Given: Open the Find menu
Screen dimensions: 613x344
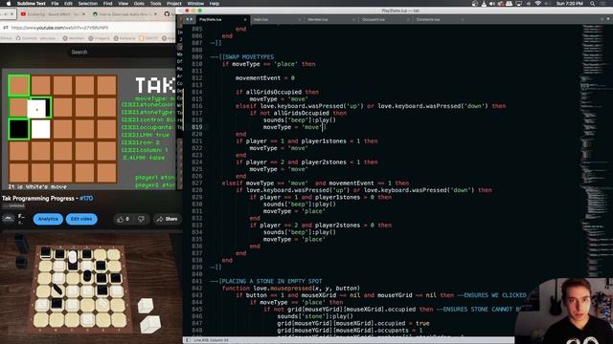Looking at the screenshot, I should pos(108,4).
